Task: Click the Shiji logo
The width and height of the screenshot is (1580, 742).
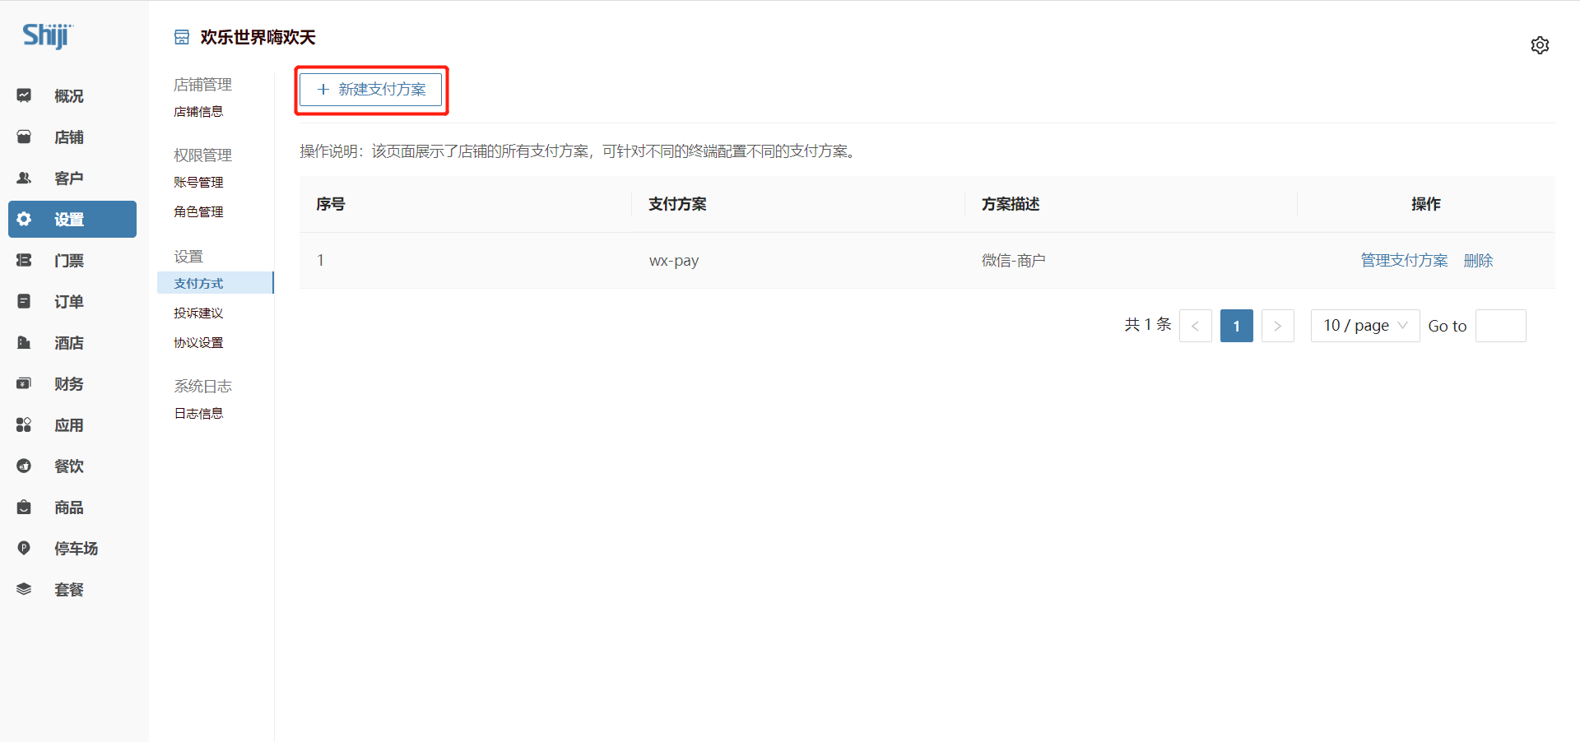Action: pyautogui.click(x=48, y=36)
